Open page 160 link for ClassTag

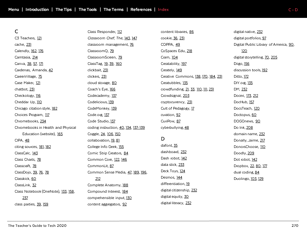coord(119,64)
